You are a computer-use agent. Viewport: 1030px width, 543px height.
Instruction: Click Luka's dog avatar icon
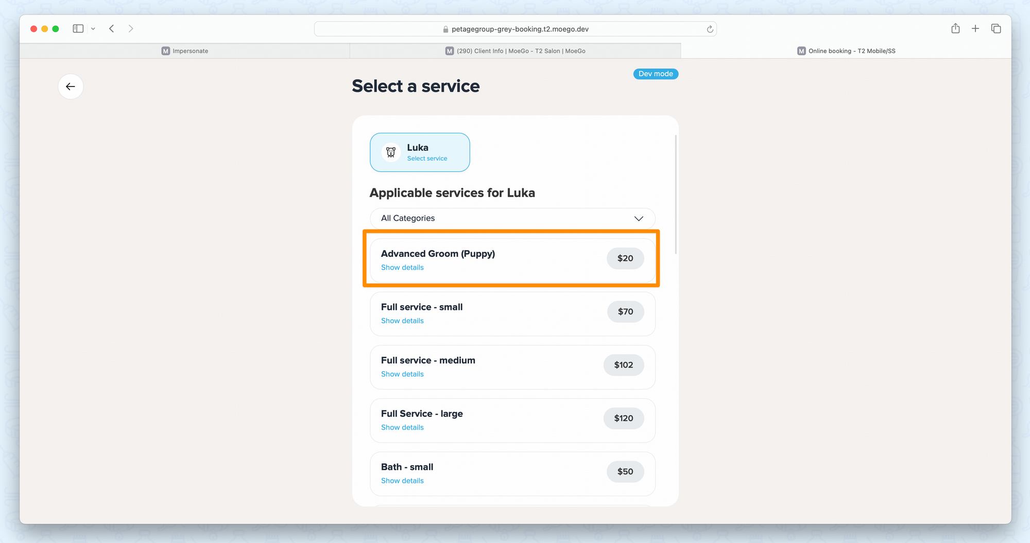point(391,152)
